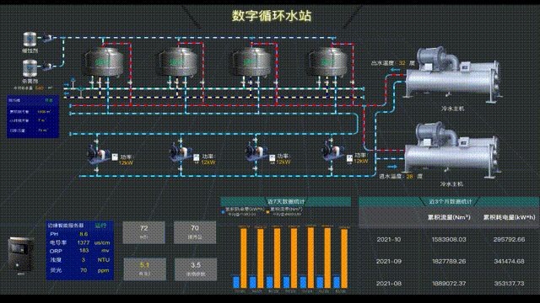
Task: Click the green status in the drain valve panel
Action: (49, 100)
